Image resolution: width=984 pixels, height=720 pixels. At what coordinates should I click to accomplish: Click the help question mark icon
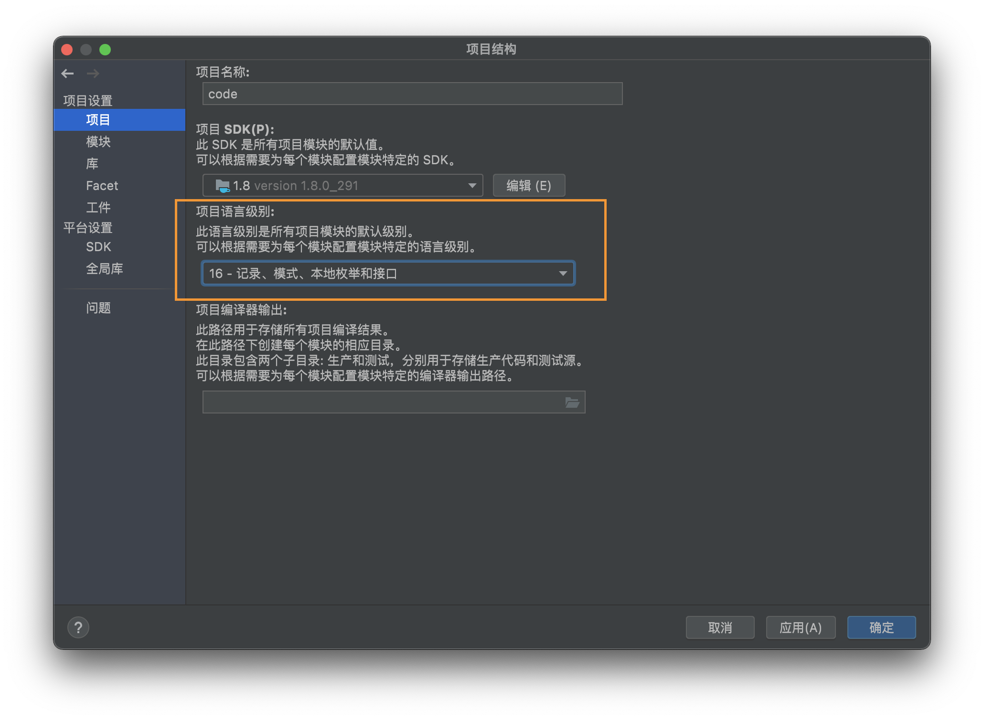pyautogui.click(x=78, y=627)
